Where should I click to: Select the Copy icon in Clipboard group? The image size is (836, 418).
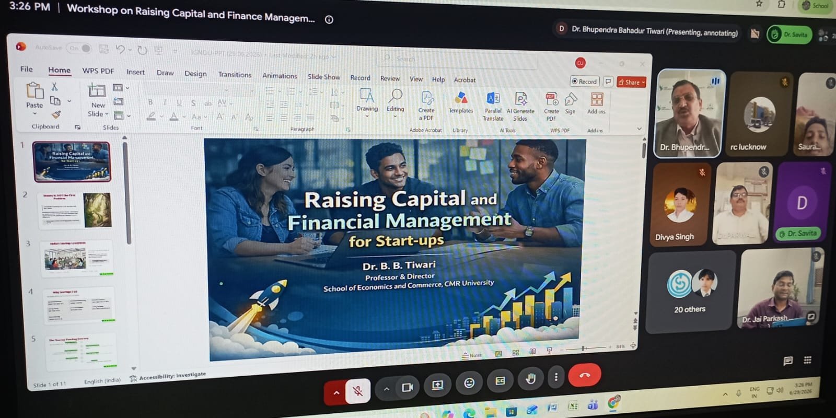[x=55, y=101]
